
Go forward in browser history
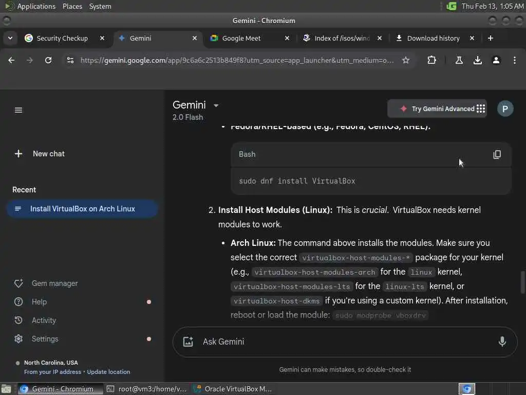29,60
